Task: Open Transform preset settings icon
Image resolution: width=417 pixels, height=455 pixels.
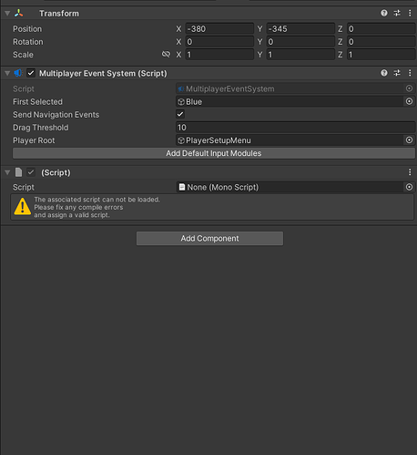Action: (397, 13)
